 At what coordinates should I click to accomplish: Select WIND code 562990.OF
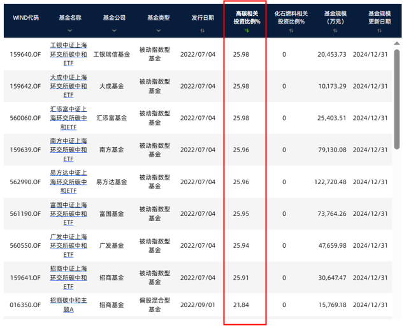pyautogui.click(x=25, y=182)
